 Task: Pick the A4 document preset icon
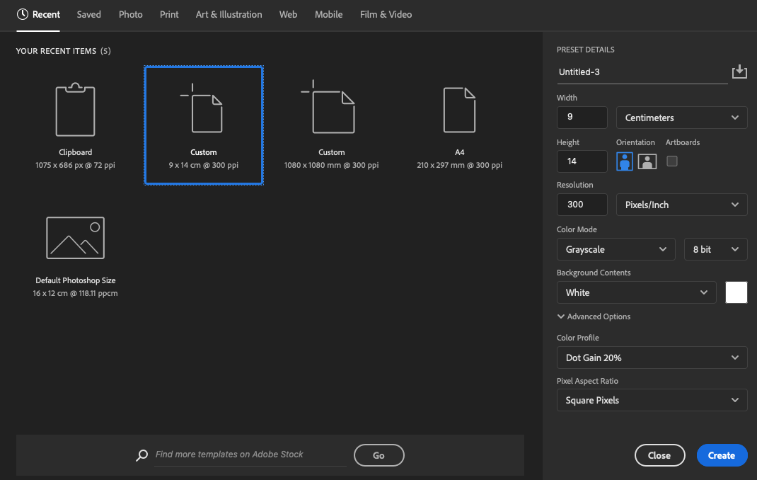pos(459,110)
